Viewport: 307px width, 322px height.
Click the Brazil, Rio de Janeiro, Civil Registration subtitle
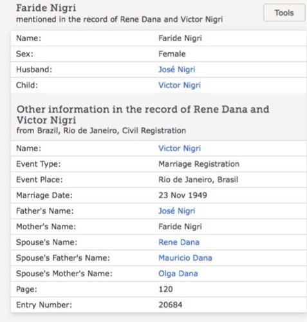(101, 131)
